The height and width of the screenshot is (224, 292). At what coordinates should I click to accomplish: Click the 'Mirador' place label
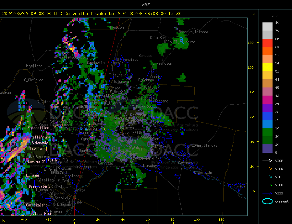coord(150,166)
